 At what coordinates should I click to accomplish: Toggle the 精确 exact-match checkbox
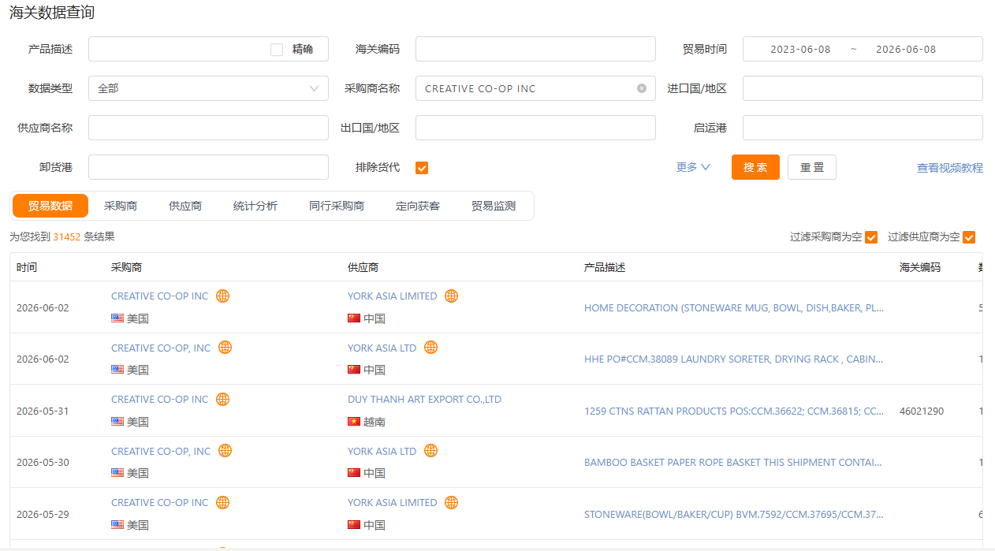click(x=277, y=49)
